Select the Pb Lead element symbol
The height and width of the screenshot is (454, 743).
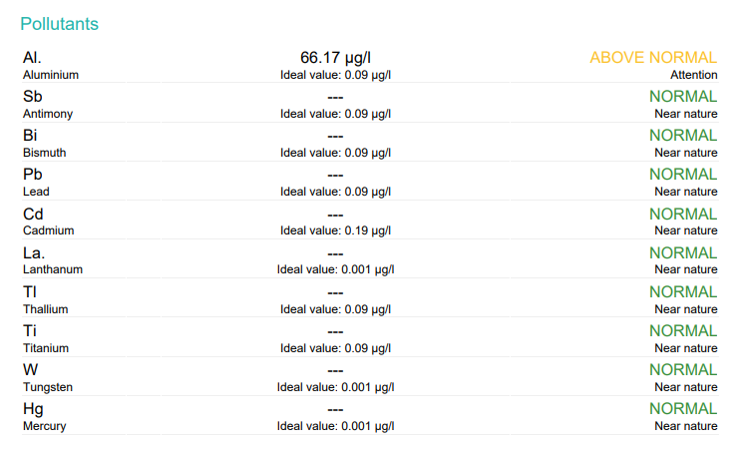33,174
